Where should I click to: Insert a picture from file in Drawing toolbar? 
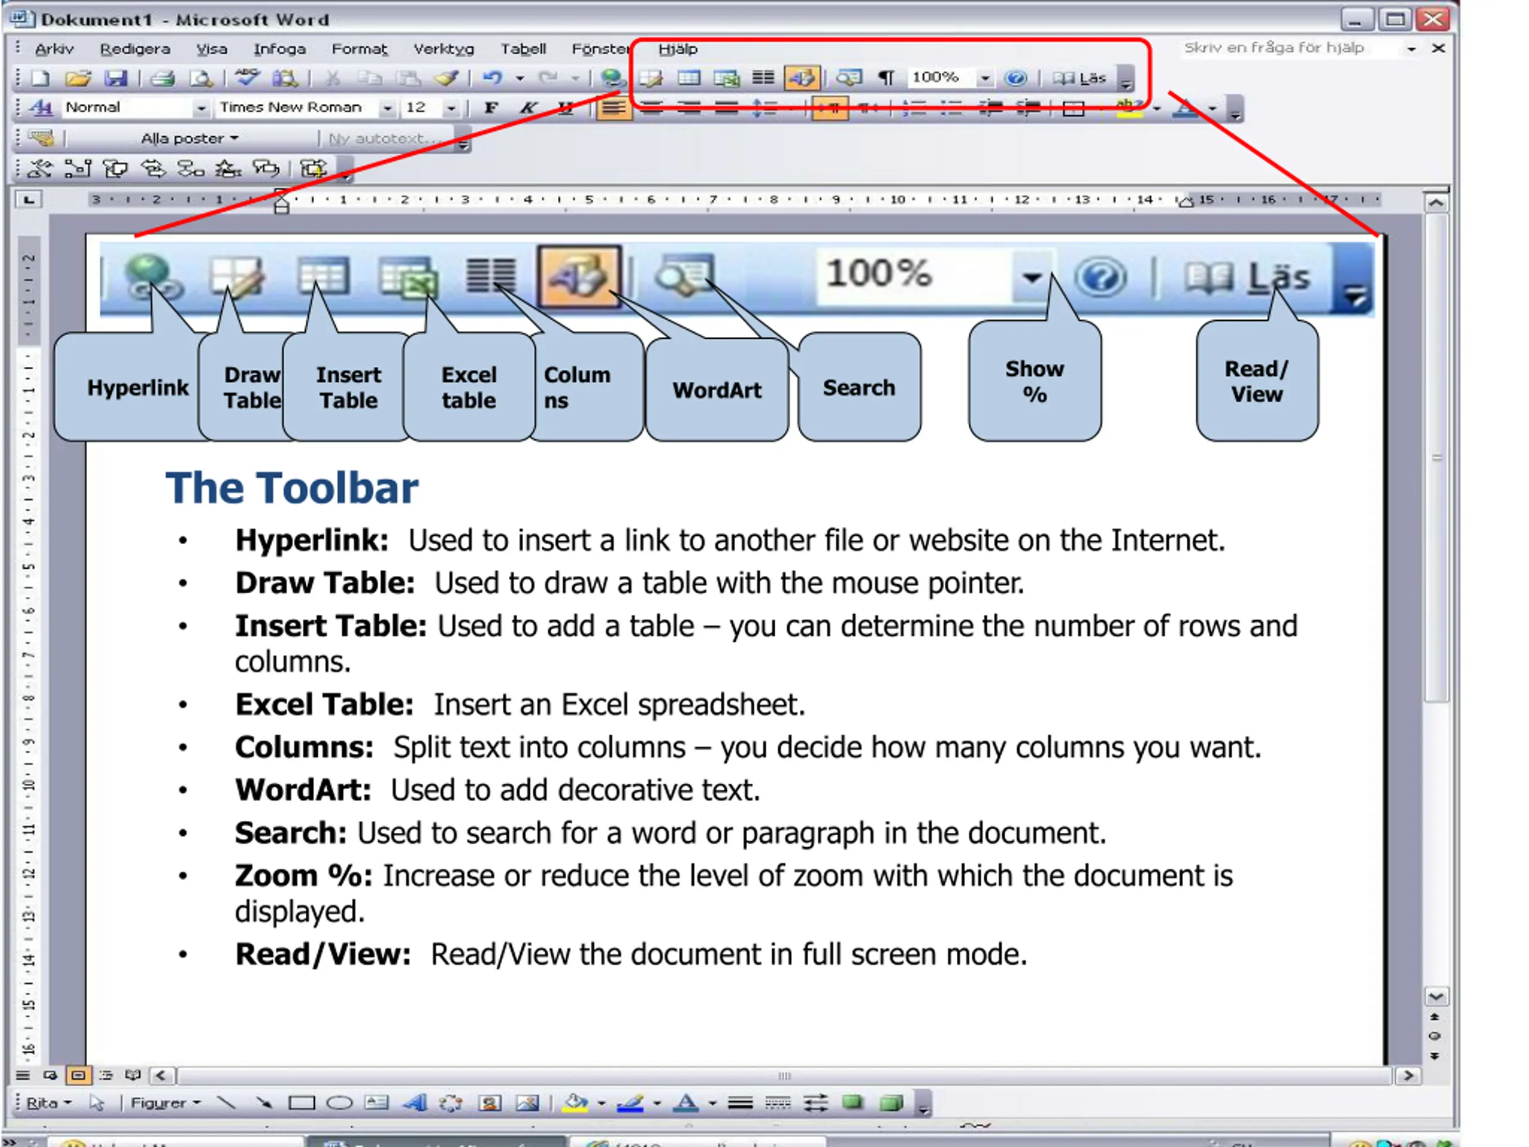pyautogui.click(x=527, y=1103)
